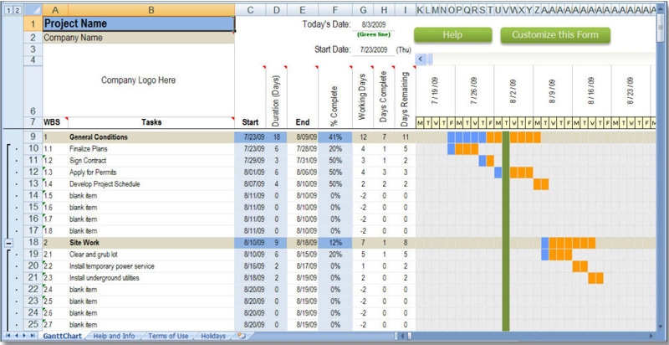Screen dimensions: 669x345
Task: Switch to the GanttChart sheet tab
Action: click(62, 336)
